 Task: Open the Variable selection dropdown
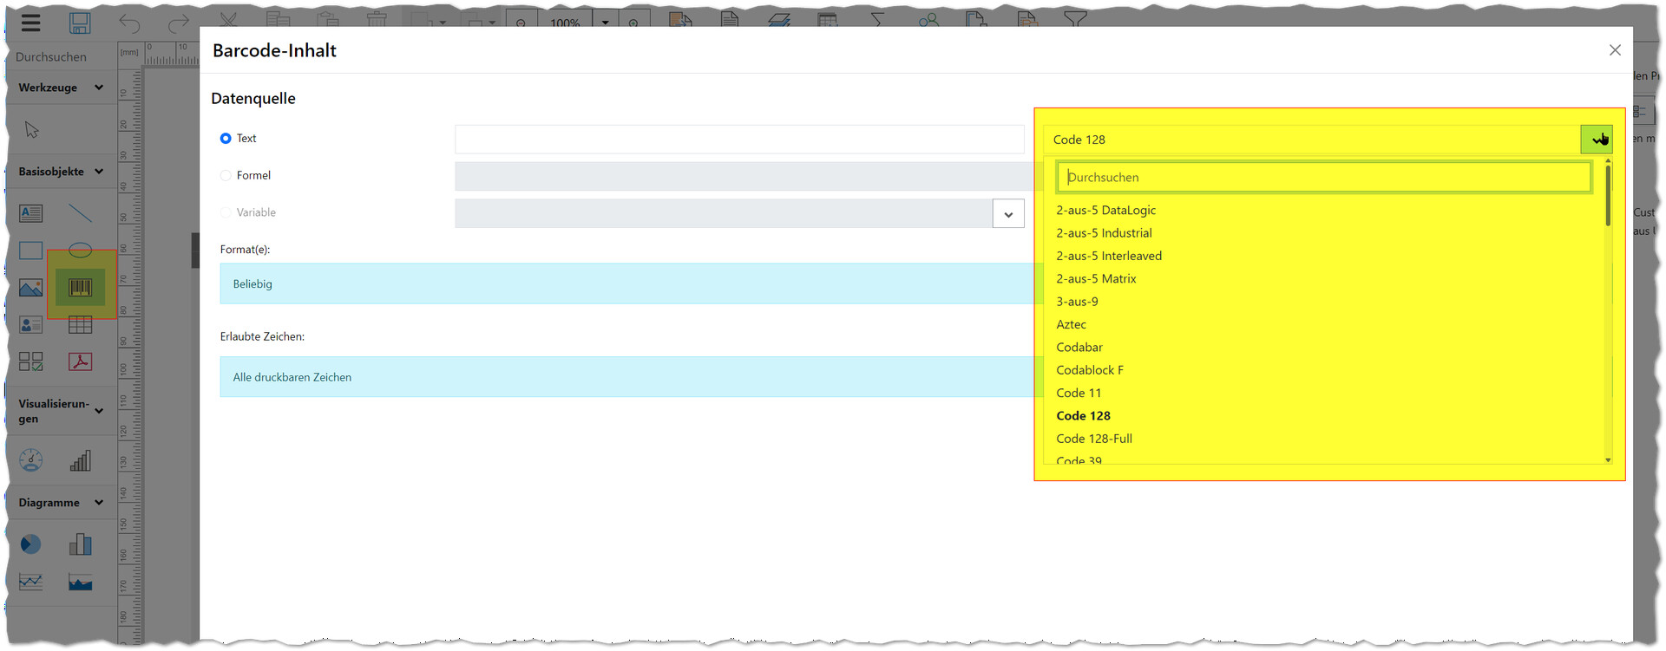pyautogui.click(x=1008, y=214)
